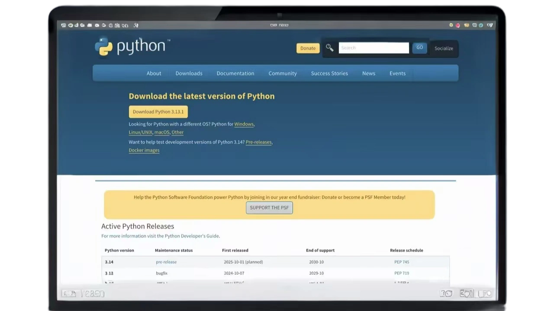Click the 2030-10 end of support value
Screen dimensions: 554x311
click(316, 262)
